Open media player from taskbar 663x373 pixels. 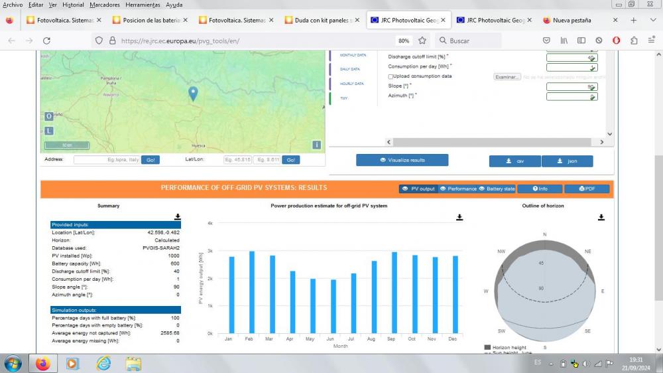[72, 364]
